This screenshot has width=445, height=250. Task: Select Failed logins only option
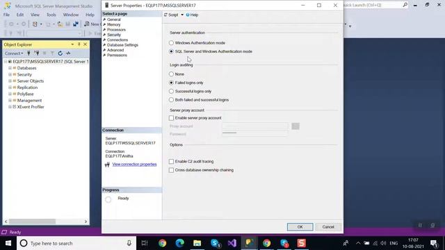click(171, 83)
